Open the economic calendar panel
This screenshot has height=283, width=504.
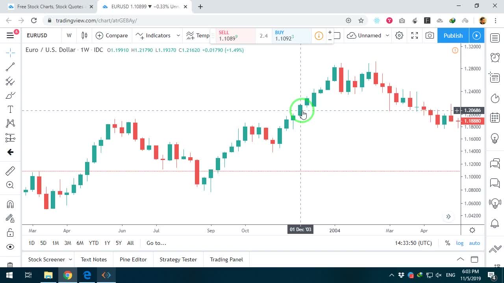point(495,118)
